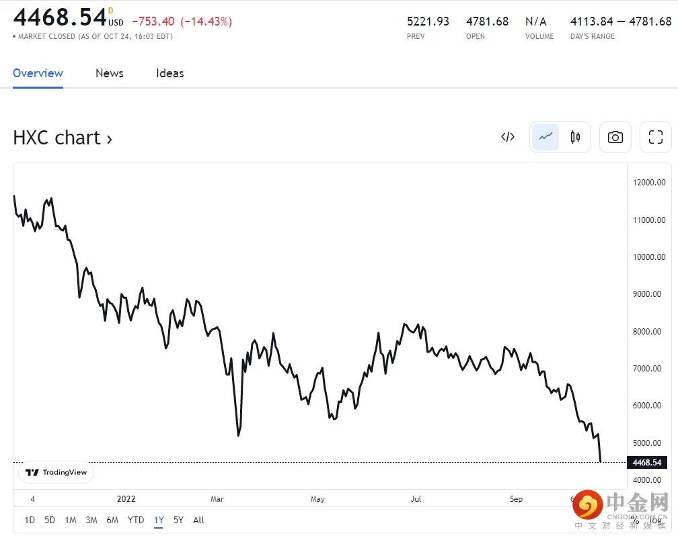Switch to candlestick chart style
This screenshot has height=538, width=678.
(575, 137)
